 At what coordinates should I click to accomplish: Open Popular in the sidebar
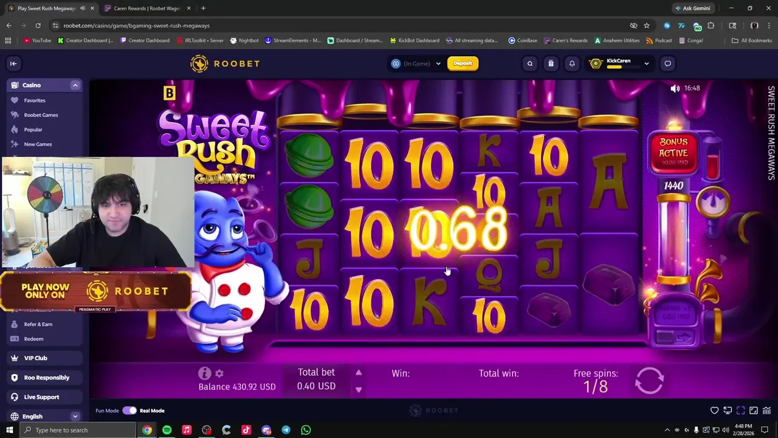pyautogui.click(x=33, y=130)
